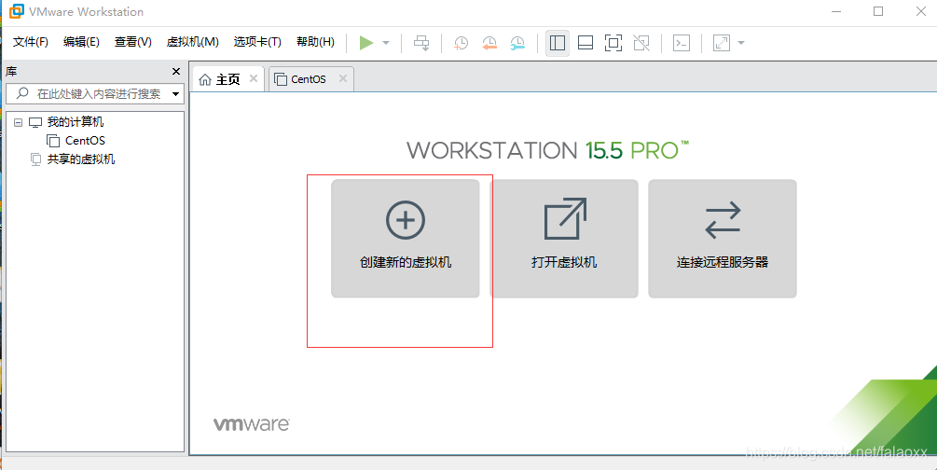Close the CentOS tab
The width and height of the screenshot is (937, 470).
pos(343,78)
